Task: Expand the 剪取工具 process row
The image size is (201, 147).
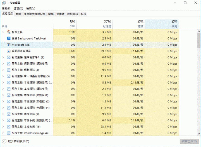Action: click(3, 32)
